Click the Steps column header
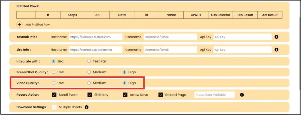 (73, 15)
